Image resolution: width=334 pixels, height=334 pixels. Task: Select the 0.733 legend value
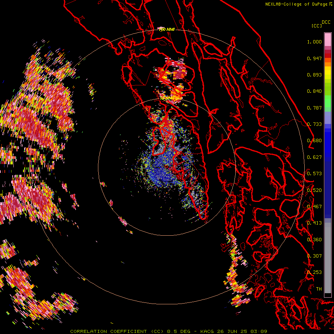pos(314,124)
